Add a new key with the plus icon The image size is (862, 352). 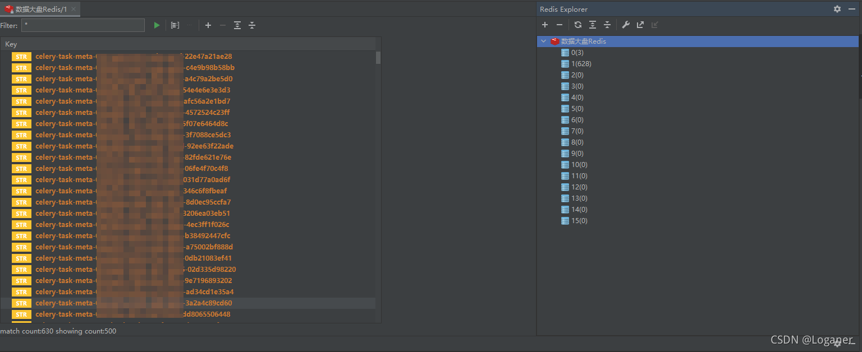[x=208, y=25]
